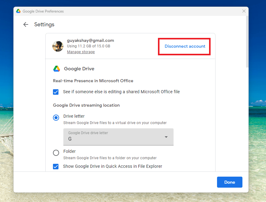Screen dimensions: 266x202
Task: Click the Google Drive Preferences title text
Action: point(44,11)
